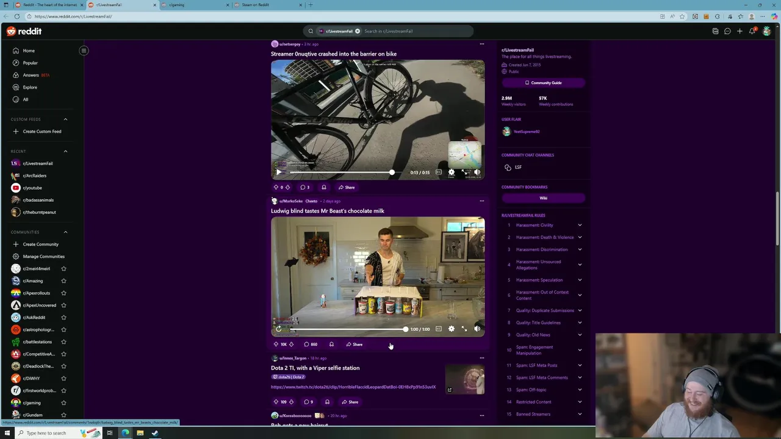Open comments on bike crash post

[x=305, y=188]
